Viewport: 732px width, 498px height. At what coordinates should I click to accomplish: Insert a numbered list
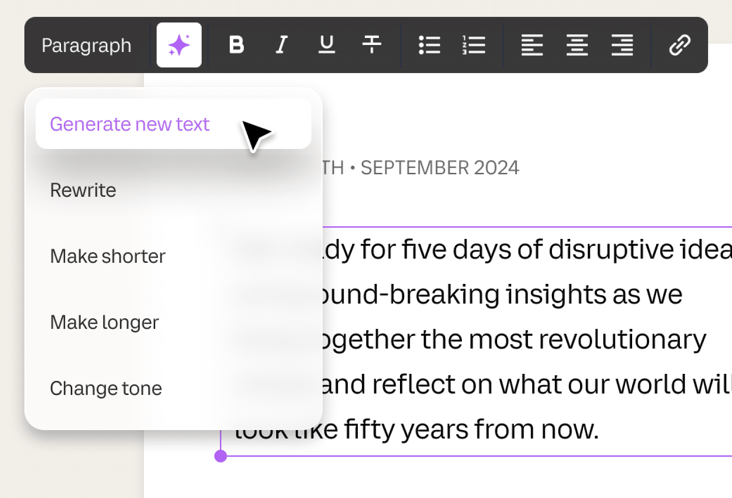point(474,45)
